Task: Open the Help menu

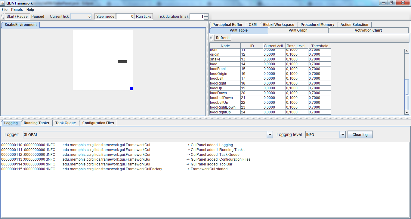Action: 30,10
